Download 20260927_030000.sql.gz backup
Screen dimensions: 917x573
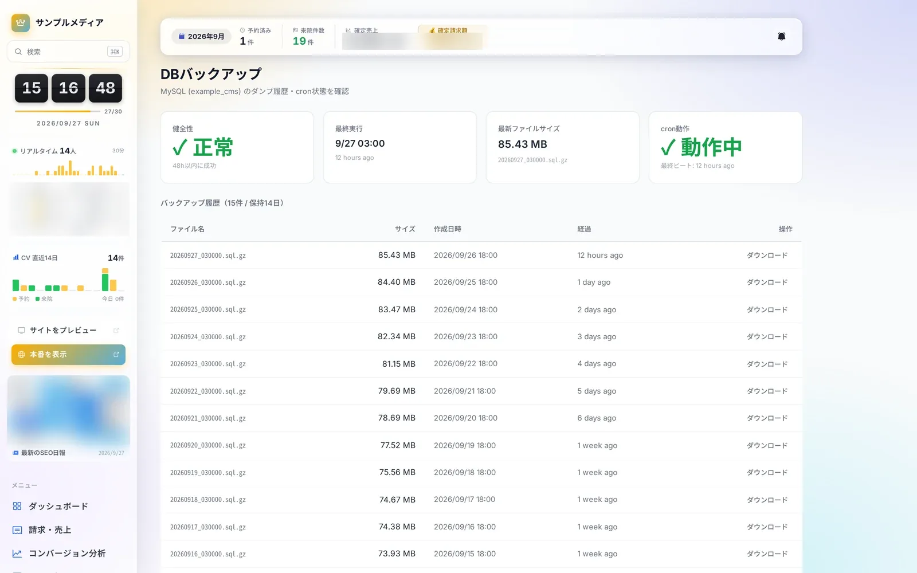click(767, 256)
